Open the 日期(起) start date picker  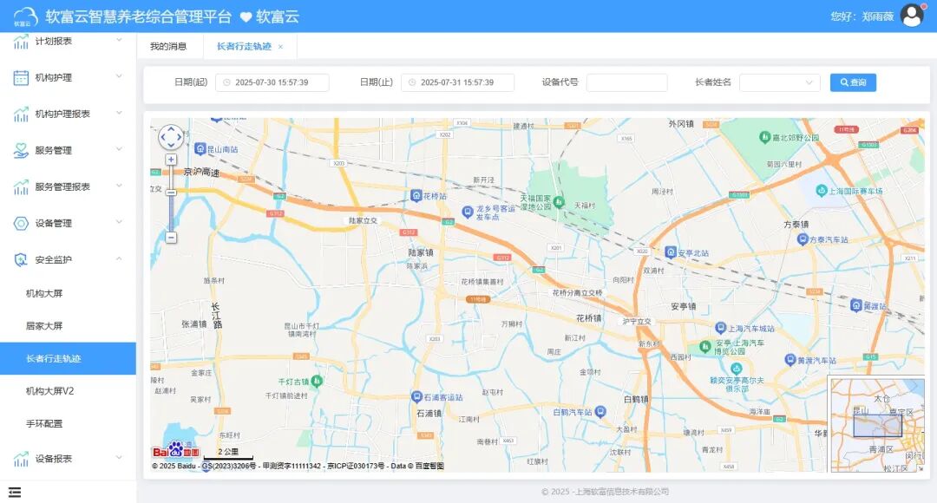coord(272,82)
